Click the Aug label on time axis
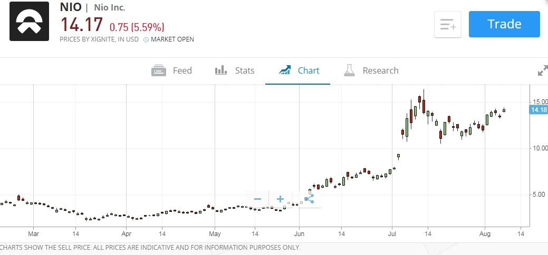 (x=485, y=233)
